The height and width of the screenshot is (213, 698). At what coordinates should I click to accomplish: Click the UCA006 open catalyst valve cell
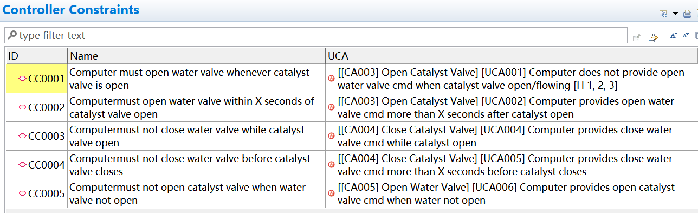point(512,193)
